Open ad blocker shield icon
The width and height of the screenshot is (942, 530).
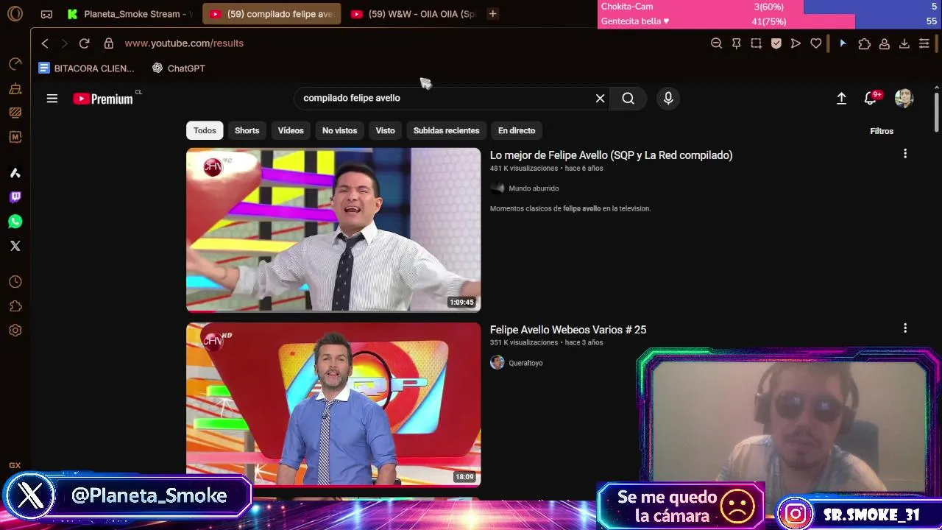776,43
